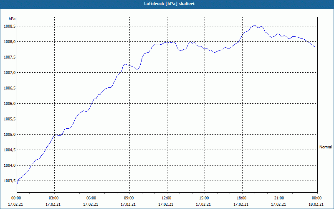Click the 1003,5 y-axis value
Screen dimensions: 334x209
point(9,181)
